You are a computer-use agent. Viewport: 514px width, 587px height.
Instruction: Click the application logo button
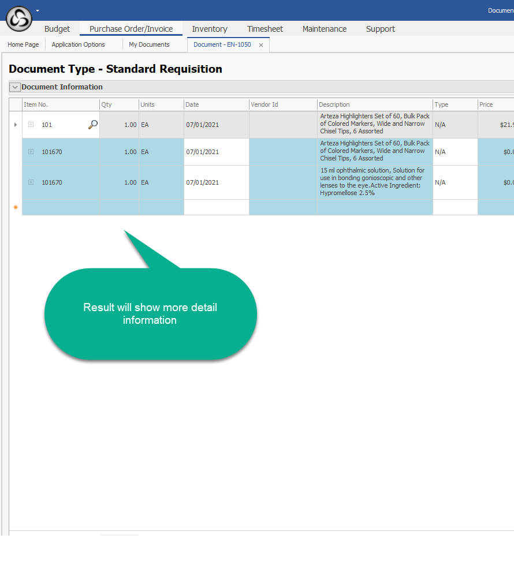coord(18,18)
